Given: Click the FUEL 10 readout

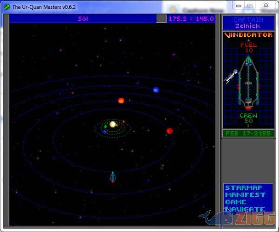Looking at the screenshot, I should pos(248,47).
